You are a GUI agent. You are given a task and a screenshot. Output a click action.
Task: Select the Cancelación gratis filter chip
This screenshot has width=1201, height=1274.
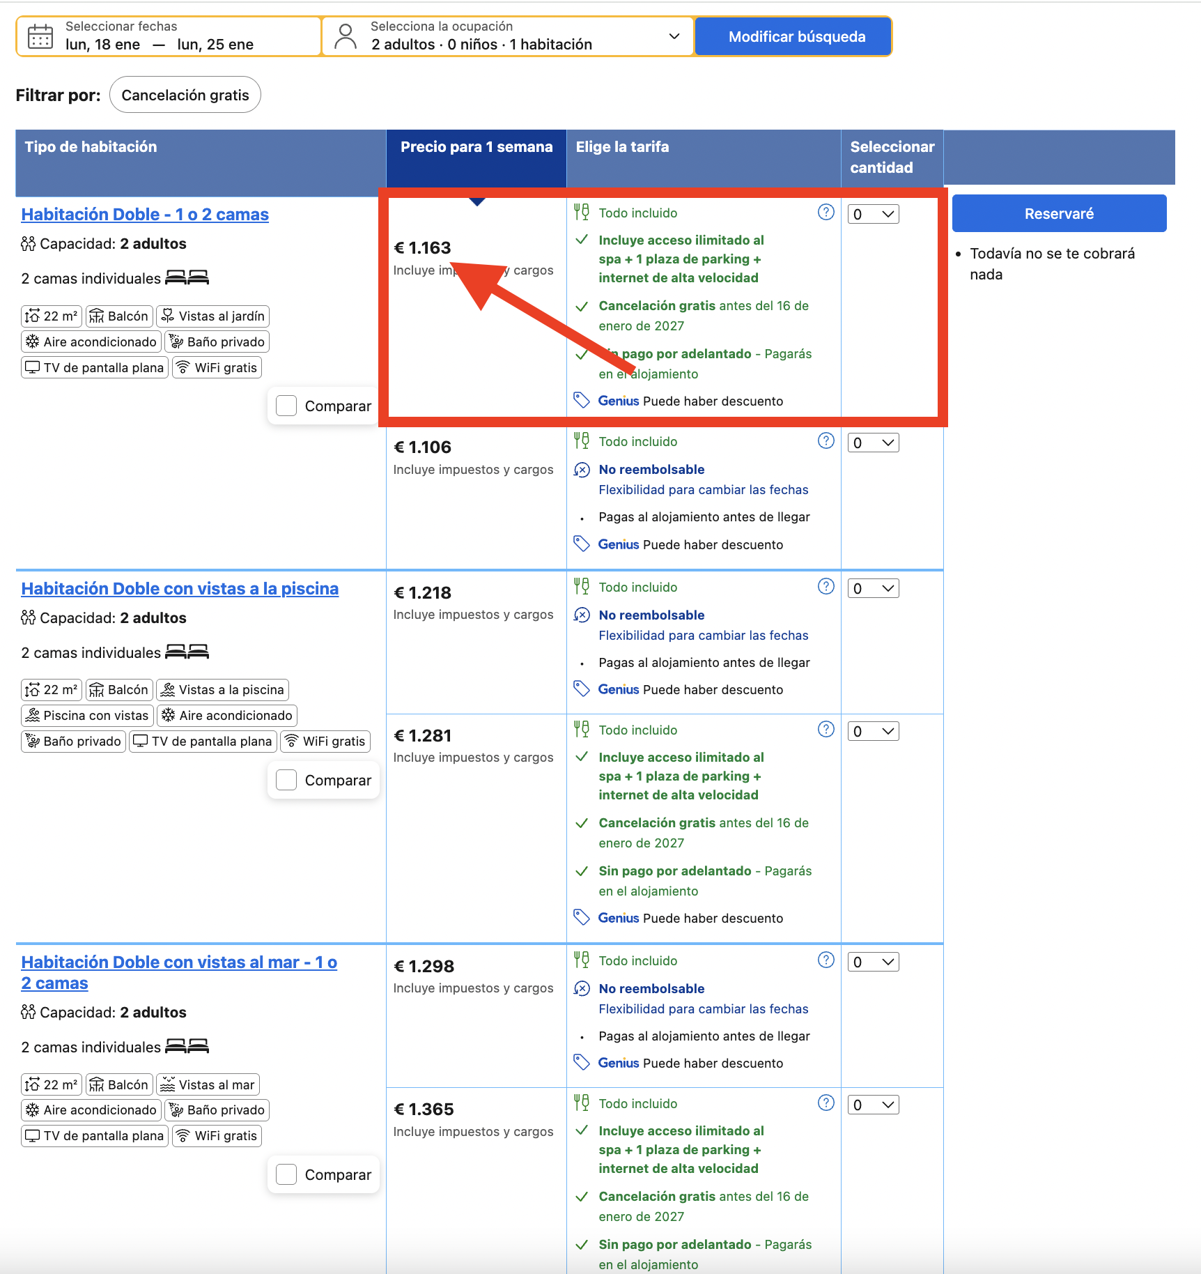[x=185, y=95]
